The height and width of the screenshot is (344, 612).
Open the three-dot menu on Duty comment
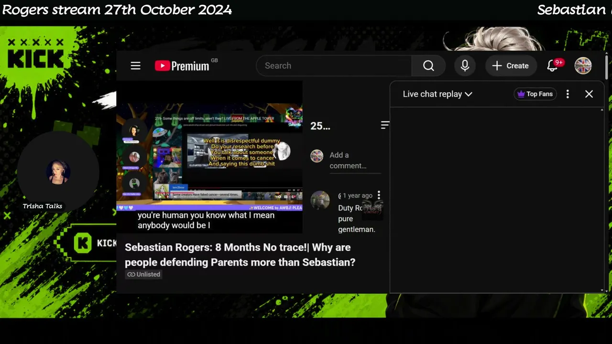click(x=379, y=195)
